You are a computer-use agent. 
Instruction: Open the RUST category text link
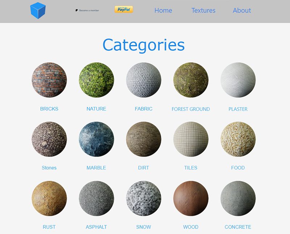click(49, 227)
